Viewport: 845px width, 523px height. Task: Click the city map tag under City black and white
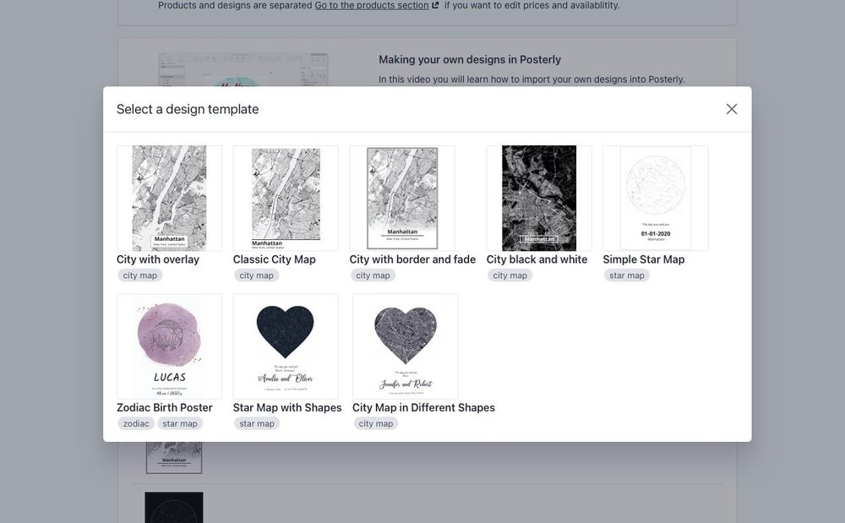coord(510,275)
